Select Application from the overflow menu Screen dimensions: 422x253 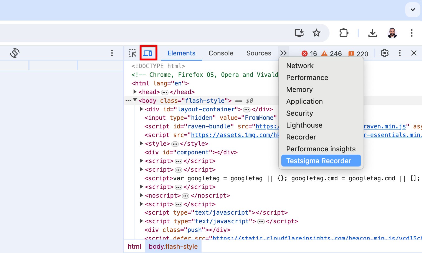coord(321,101)
